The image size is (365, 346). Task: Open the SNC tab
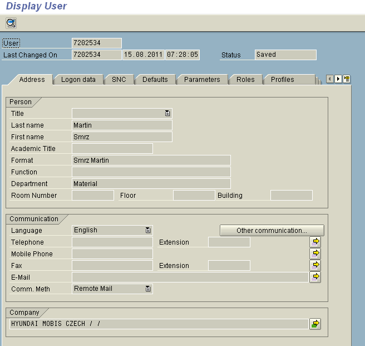(119, 80)
